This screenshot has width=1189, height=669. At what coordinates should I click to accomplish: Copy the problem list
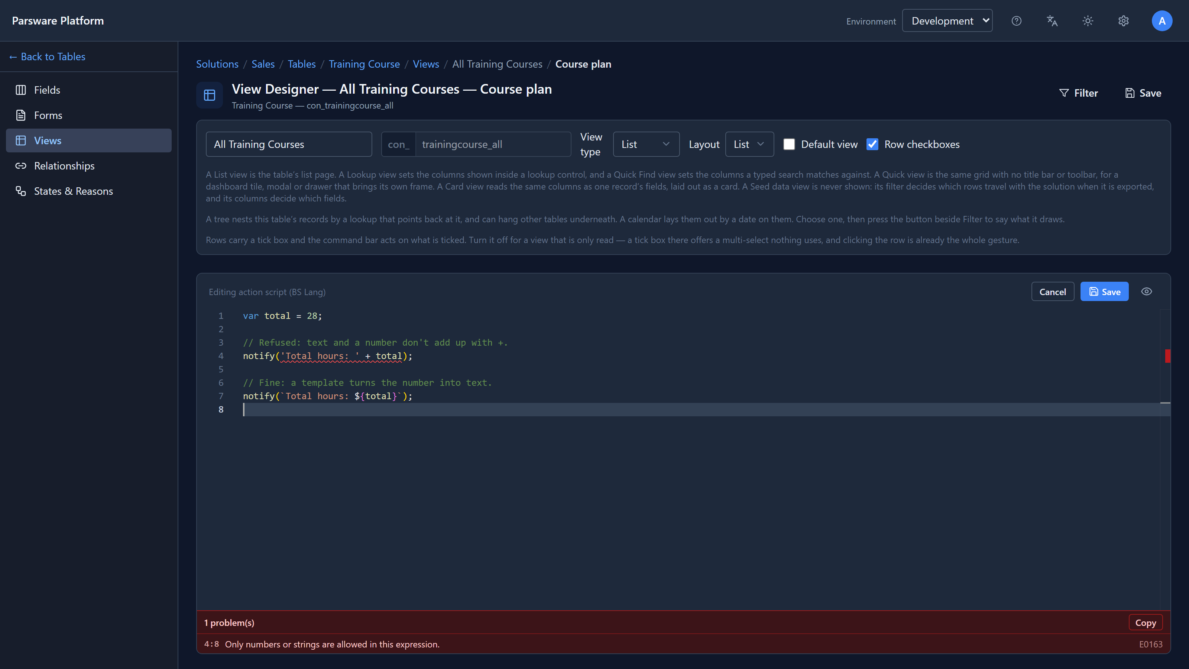[x=1146, y=623]
